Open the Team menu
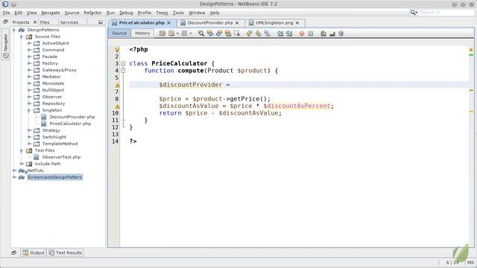Viewport: 477px width, 268px height. [x=162, y=13]
